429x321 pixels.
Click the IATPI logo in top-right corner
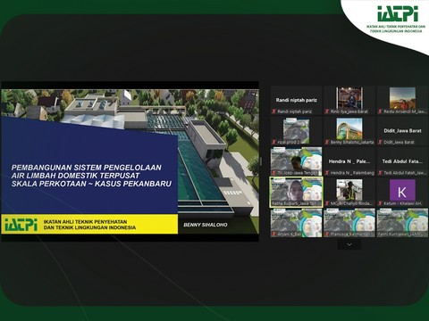point(398,13)
